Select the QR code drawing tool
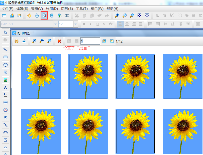Image resolution: width=203 pixels, height=155 pixels. (x=6, y=117)
